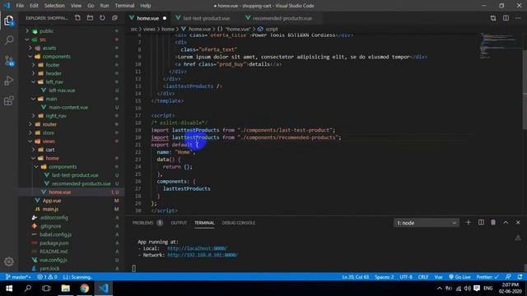
Task: Expand the header folder
Action: coord(54,73)
